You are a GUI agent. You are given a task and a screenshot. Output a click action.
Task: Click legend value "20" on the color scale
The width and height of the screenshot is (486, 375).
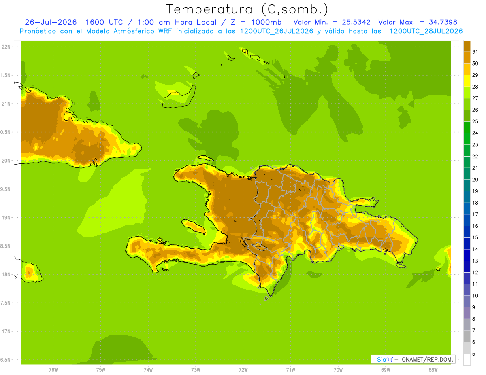(x=475, y=180)
